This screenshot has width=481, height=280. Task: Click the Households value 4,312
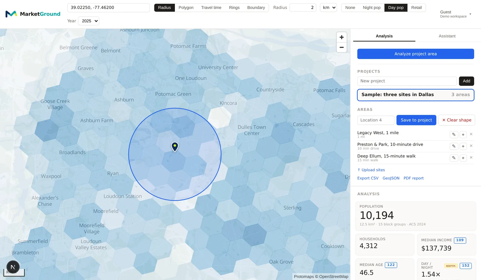368,246
